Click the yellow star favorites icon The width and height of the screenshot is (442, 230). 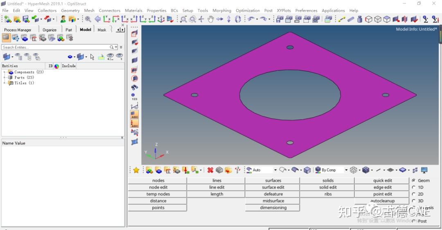tap(136, 170)
